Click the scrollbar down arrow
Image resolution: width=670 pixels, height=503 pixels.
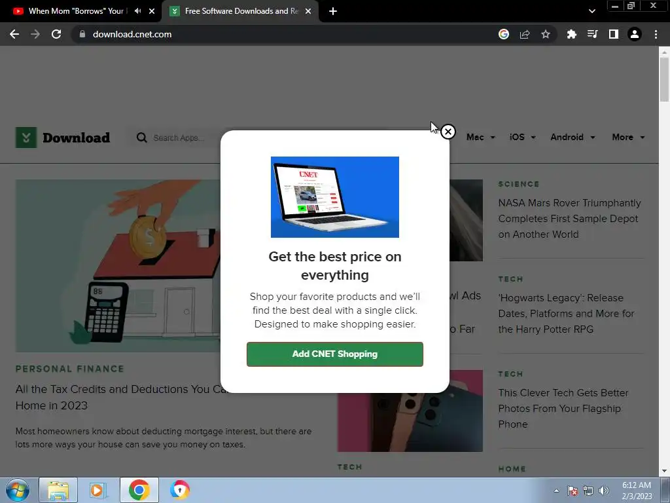(x=664, y=472)
